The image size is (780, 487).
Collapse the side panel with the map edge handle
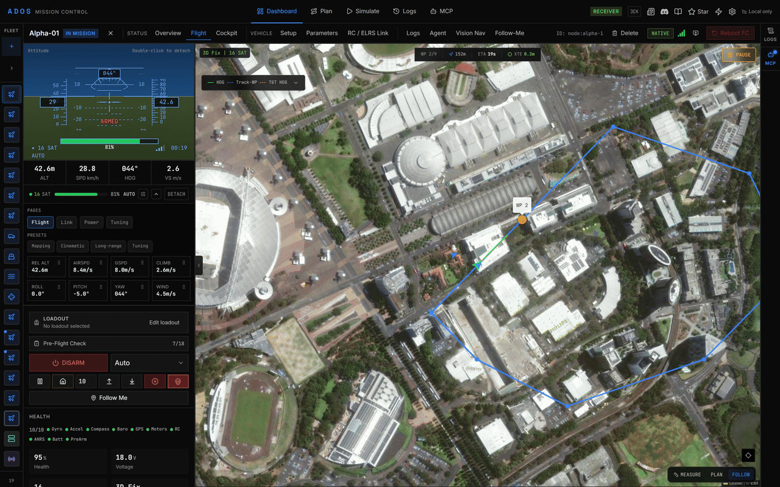tap(199, 265)
